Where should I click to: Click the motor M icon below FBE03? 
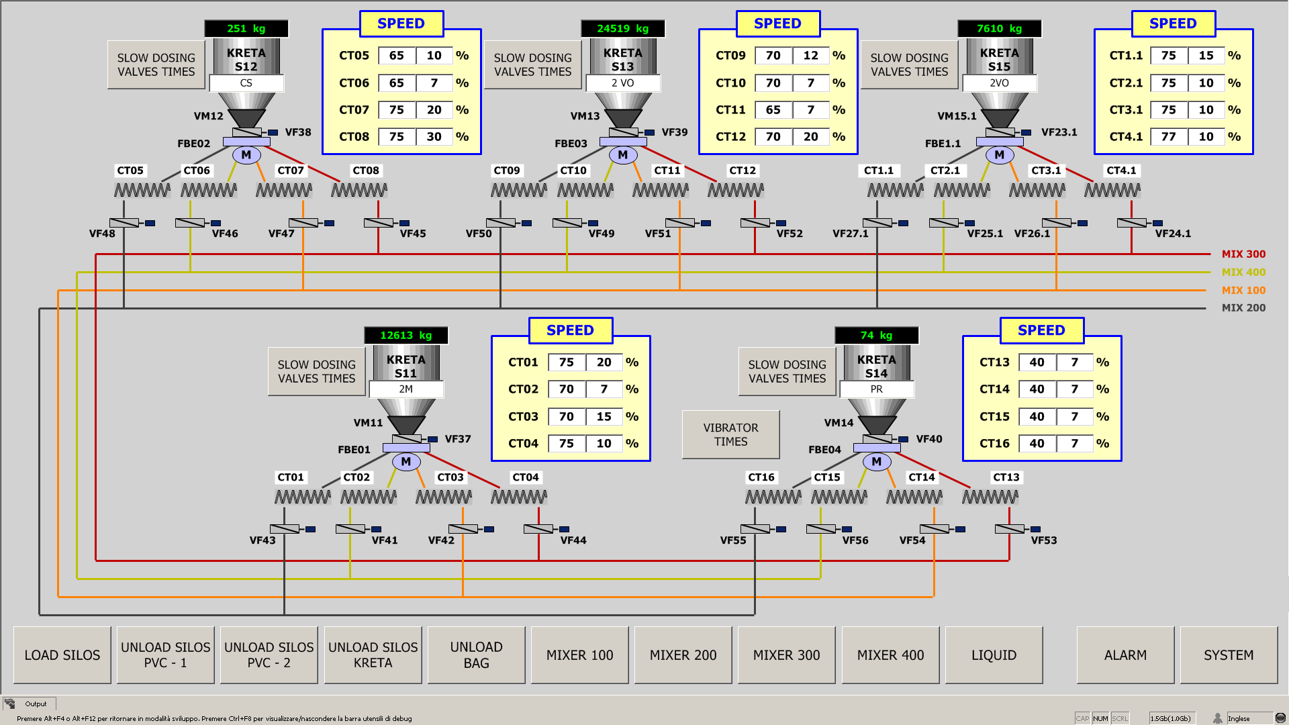[x=622, y=155]
